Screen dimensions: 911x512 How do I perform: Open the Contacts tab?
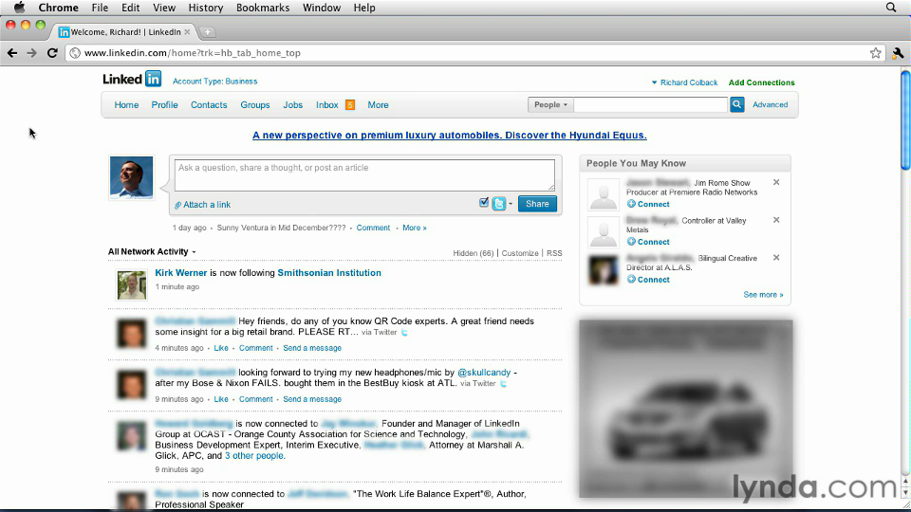(209, 105)
